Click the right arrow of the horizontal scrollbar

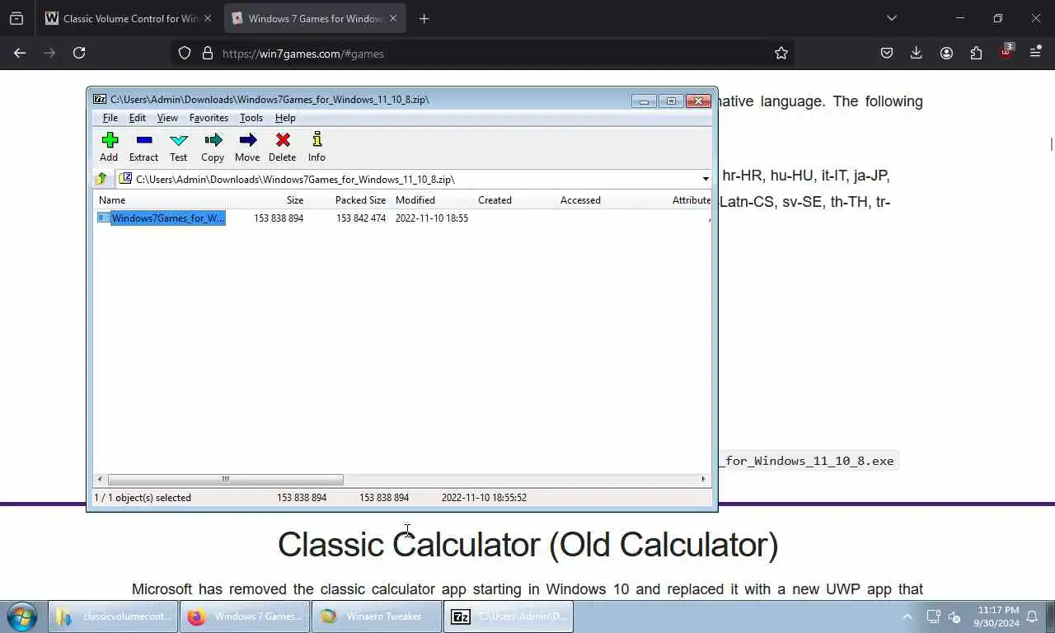pyautogui.click(x=703, y=479)
